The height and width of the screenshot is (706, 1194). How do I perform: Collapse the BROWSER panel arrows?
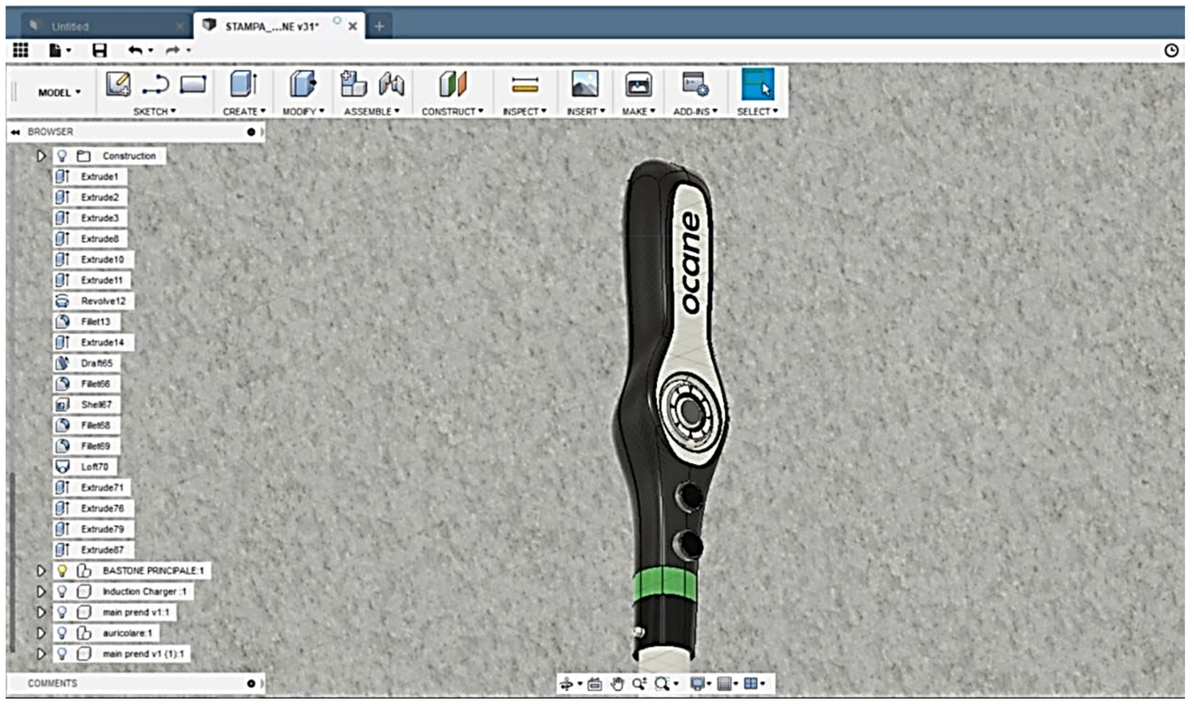pos(15,132)
